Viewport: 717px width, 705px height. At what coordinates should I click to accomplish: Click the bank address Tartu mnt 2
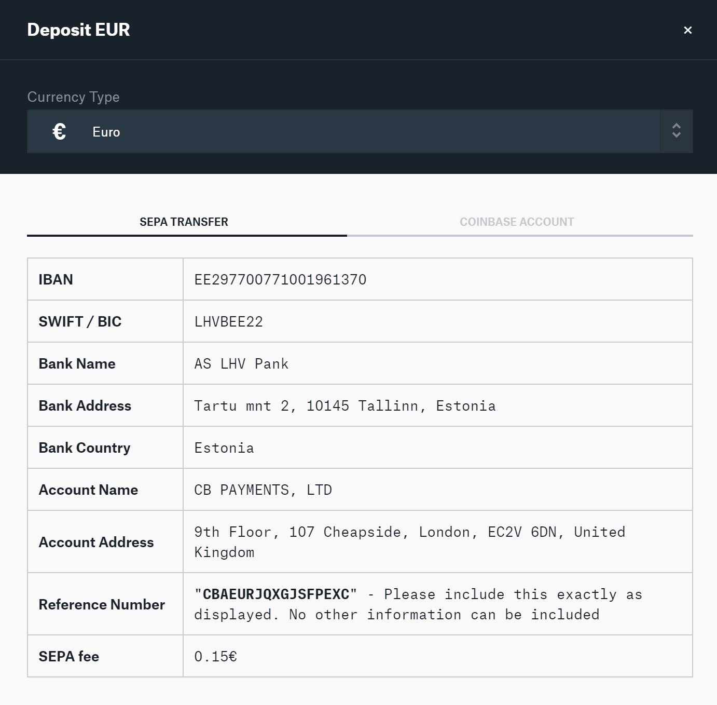coord(345,406)
